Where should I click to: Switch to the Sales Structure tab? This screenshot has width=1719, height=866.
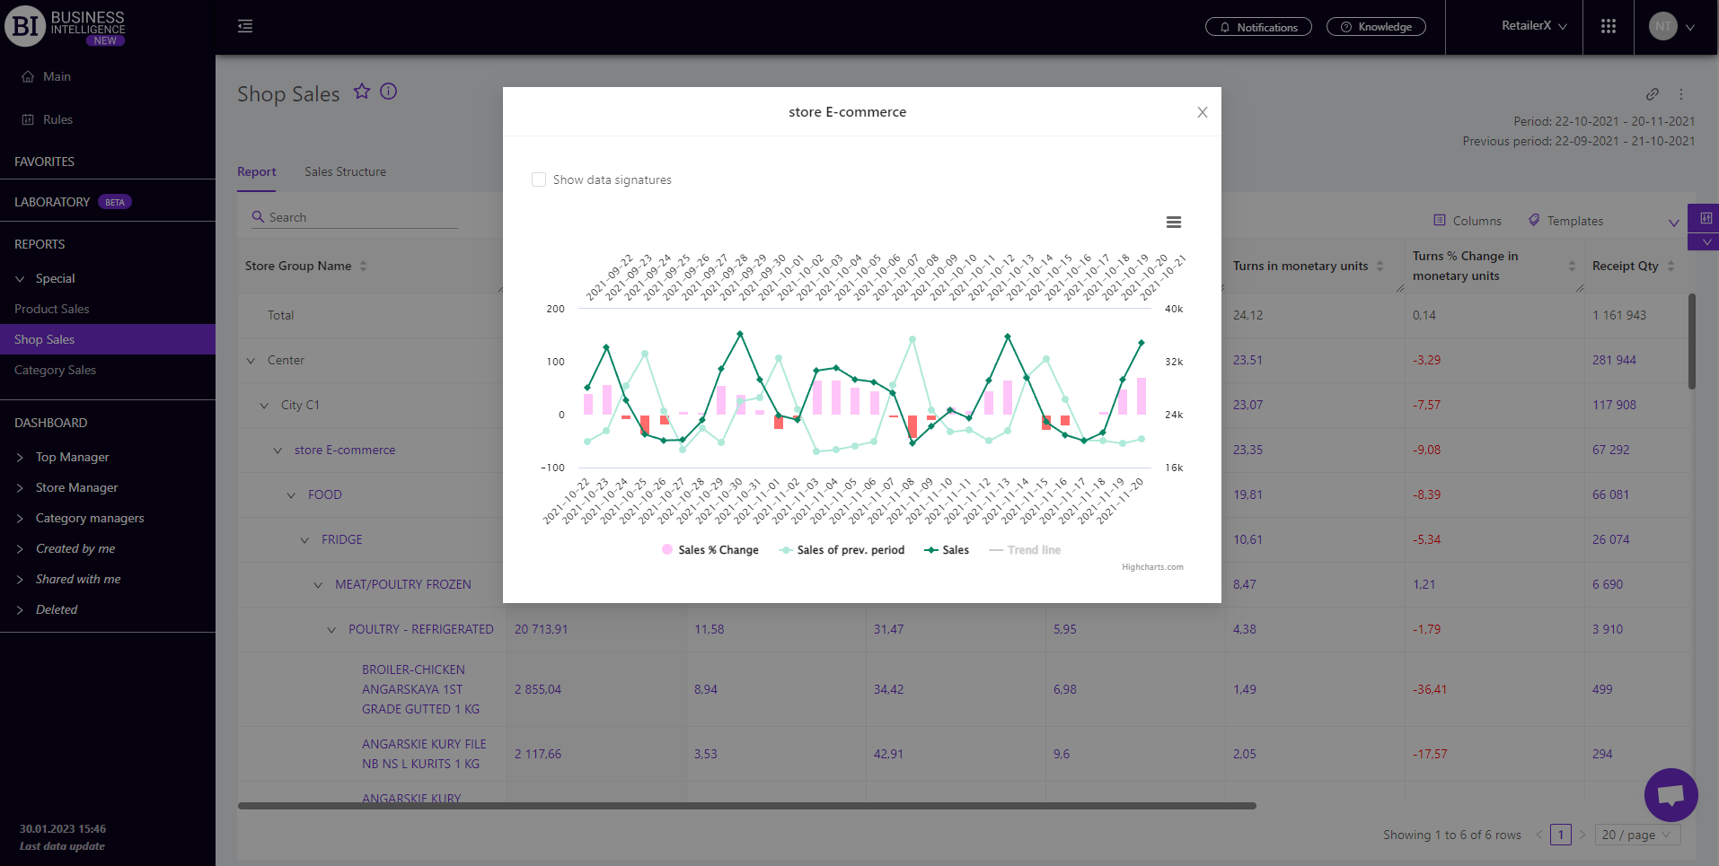(x=345, y=171)
